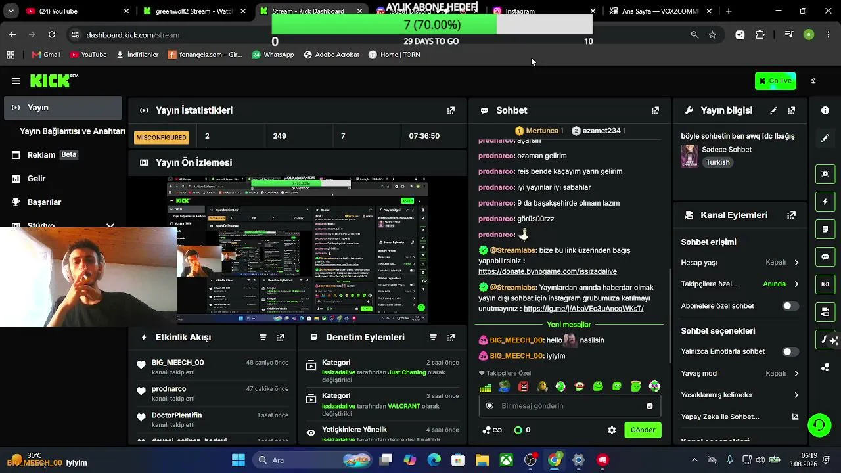841x473 pixels.
Task: Click the pencil edit icon in right rail
Action: click(825, 138)
